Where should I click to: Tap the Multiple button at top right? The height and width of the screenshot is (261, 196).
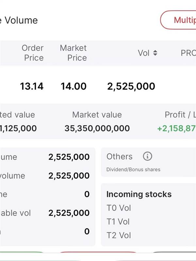click(x=178, y=20)
